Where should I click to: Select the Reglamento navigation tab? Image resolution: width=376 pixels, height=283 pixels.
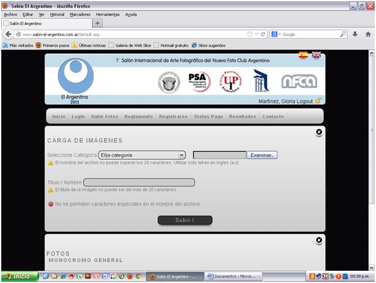pyautogui.click(x=139, y=116)
